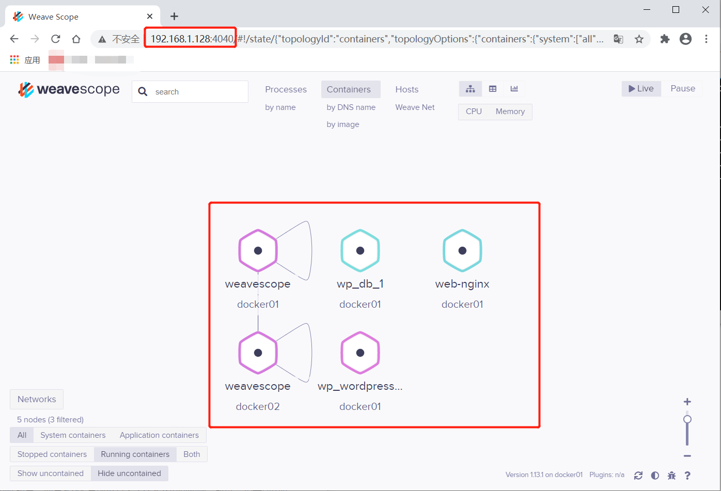
Task: Click the refresh icon in footer
Action: [638, 476]
